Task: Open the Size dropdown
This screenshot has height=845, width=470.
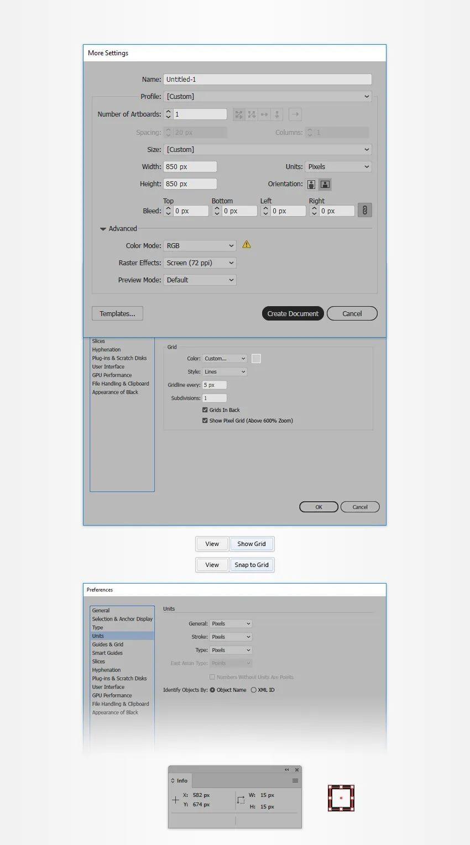Action: (x=268, y=150)
